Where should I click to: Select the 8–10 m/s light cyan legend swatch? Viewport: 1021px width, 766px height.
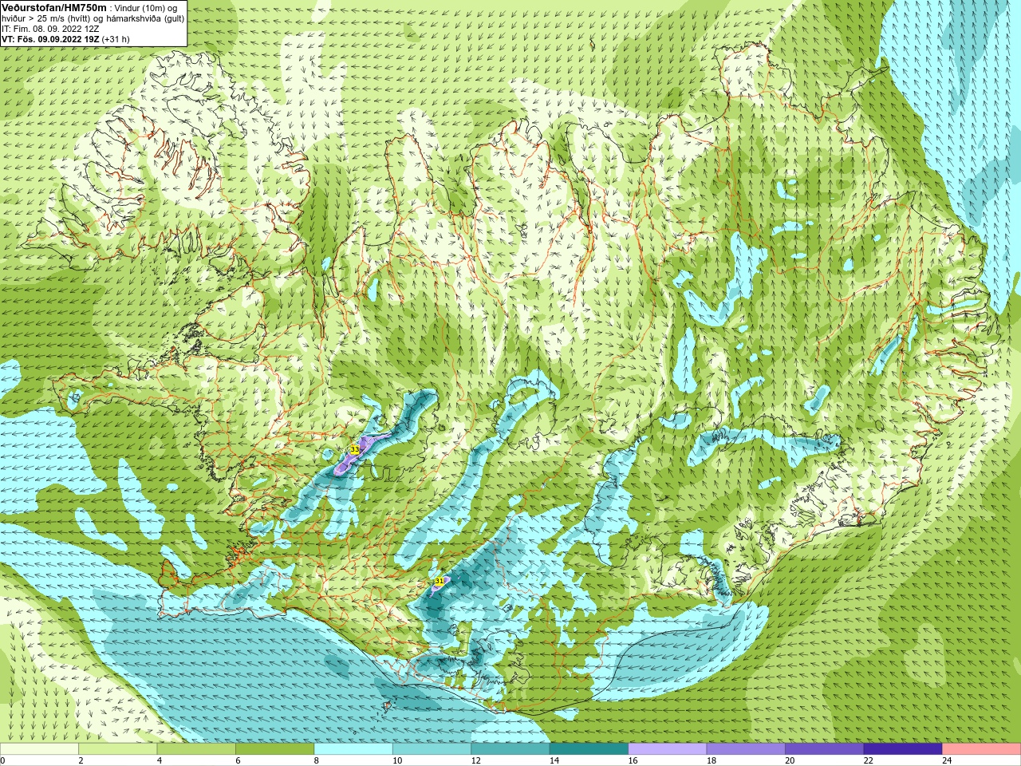353,749
